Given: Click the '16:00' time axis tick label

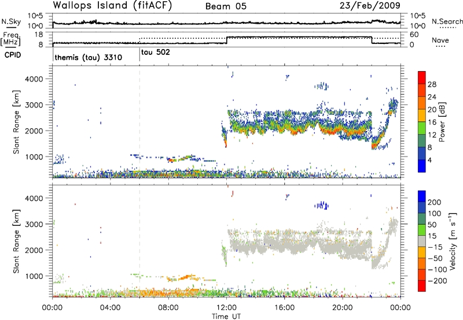Looking at the screenshot, I should [x=284, y=308].
